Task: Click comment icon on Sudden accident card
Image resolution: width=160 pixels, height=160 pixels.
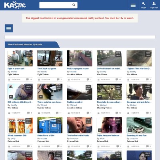Action: point(88,113)
